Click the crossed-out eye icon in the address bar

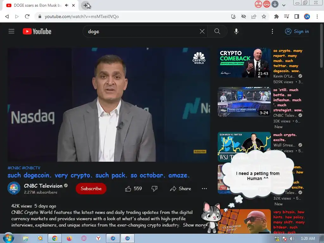tap(244, 16)
